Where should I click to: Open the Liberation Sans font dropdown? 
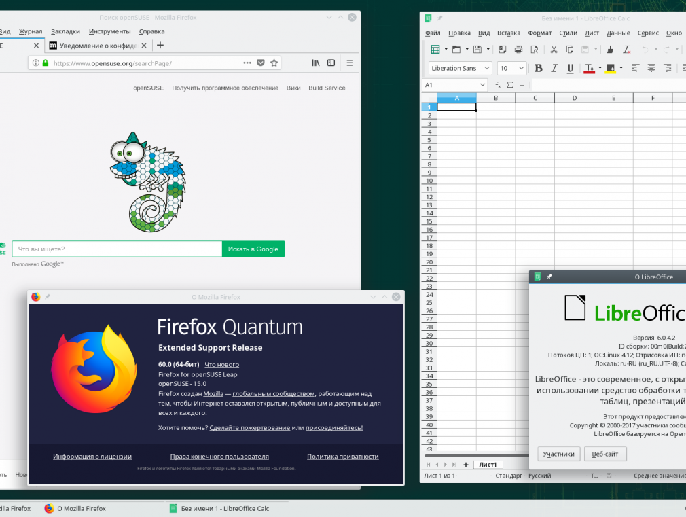click(x=486, y=69)
